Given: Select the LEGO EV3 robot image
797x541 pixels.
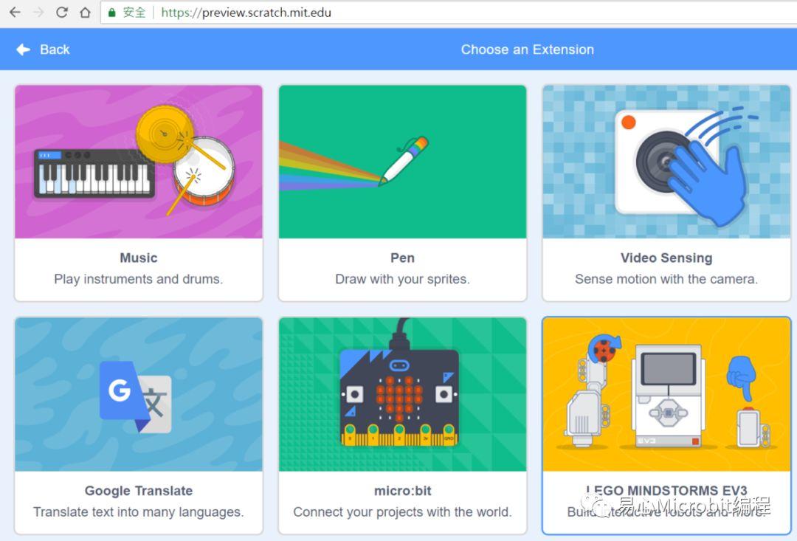Looking at the screenshot, I should [666, 395].
